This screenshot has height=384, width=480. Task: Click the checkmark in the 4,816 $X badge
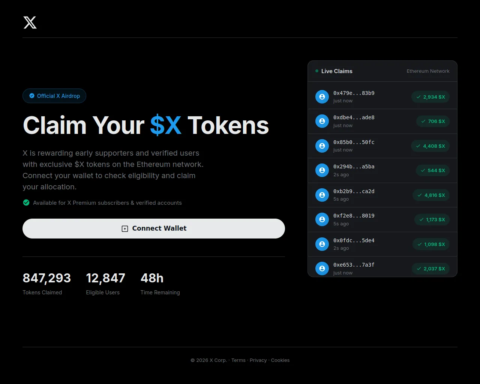pos(420,195)
